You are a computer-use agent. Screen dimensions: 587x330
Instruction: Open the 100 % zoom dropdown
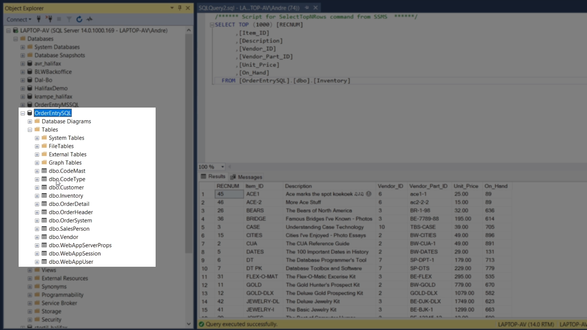pyautogui.click(x=223, y=167)
